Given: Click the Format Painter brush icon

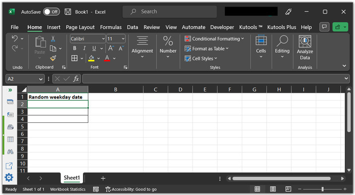Looking at the screenshot, I should pos(53,58).
